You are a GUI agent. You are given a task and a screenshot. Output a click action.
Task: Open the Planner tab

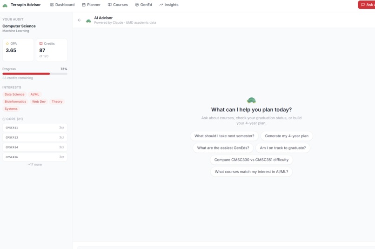(91, 5)
